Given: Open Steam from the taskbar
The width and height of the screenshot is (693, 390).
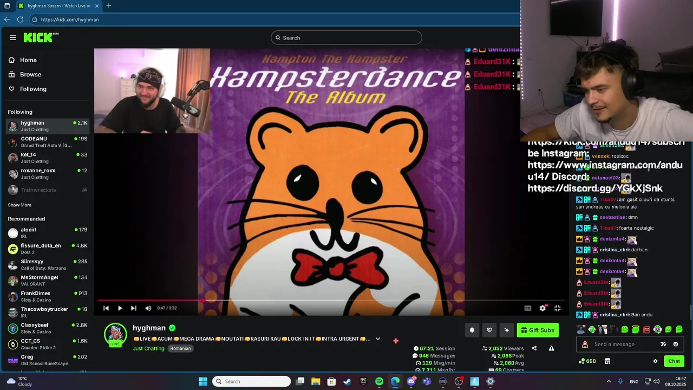Looking at the screenshot, I should coord(347,381).
